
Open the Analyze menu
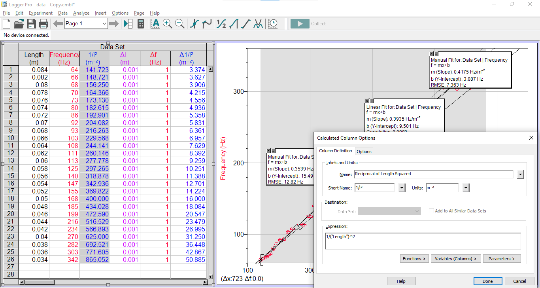[81, 13]
